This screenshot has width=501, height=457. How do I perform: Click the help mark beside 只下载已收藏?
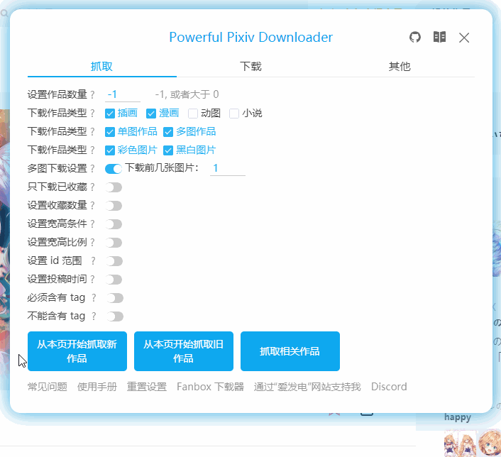(92, 187)
